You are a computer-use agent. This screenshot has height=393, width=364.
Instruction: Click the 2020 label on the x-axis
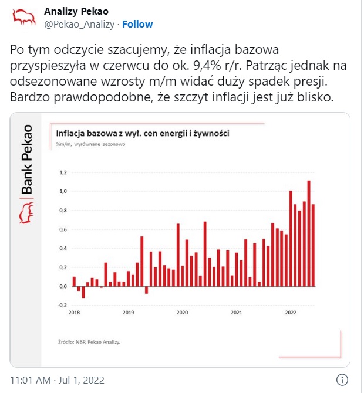pyautogui.click(x=182, y=313)
